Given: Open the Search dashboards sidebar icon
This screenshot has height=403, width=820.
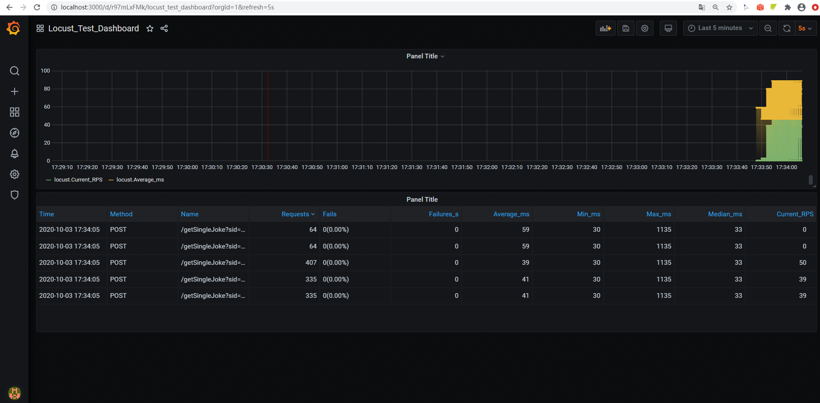Looking at the screenshot, I should click(14, 71).
